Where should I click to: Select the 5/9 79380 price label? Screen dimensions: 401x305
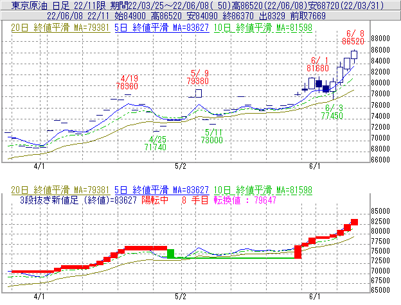(198, 77)
